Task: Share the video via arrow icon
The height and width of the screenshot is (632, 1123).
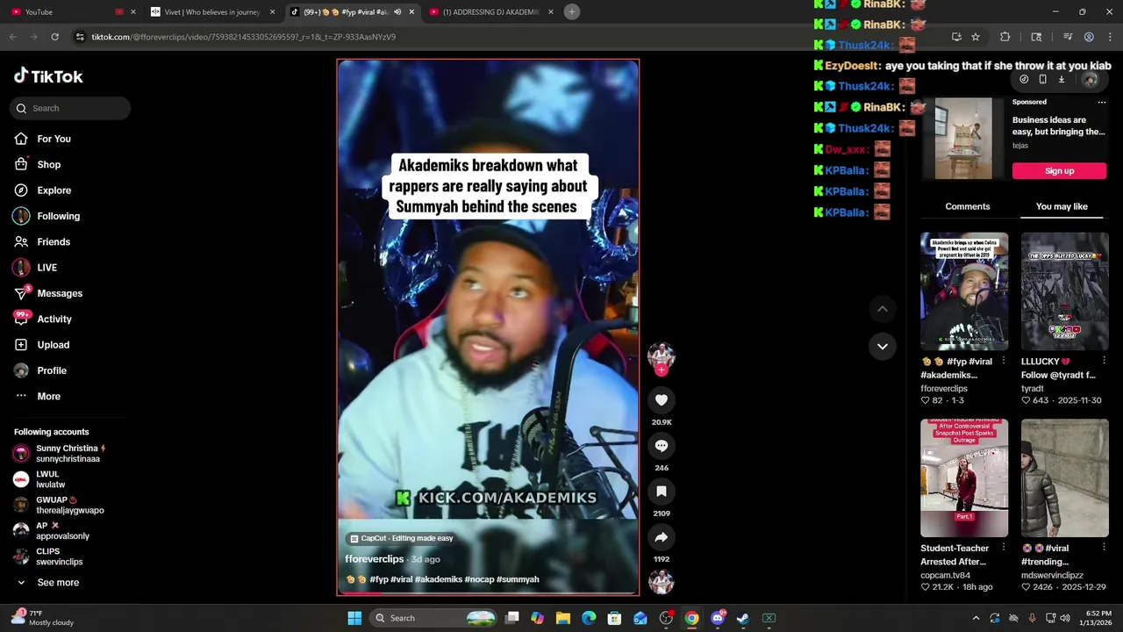Action: click(x=662, y=537)
